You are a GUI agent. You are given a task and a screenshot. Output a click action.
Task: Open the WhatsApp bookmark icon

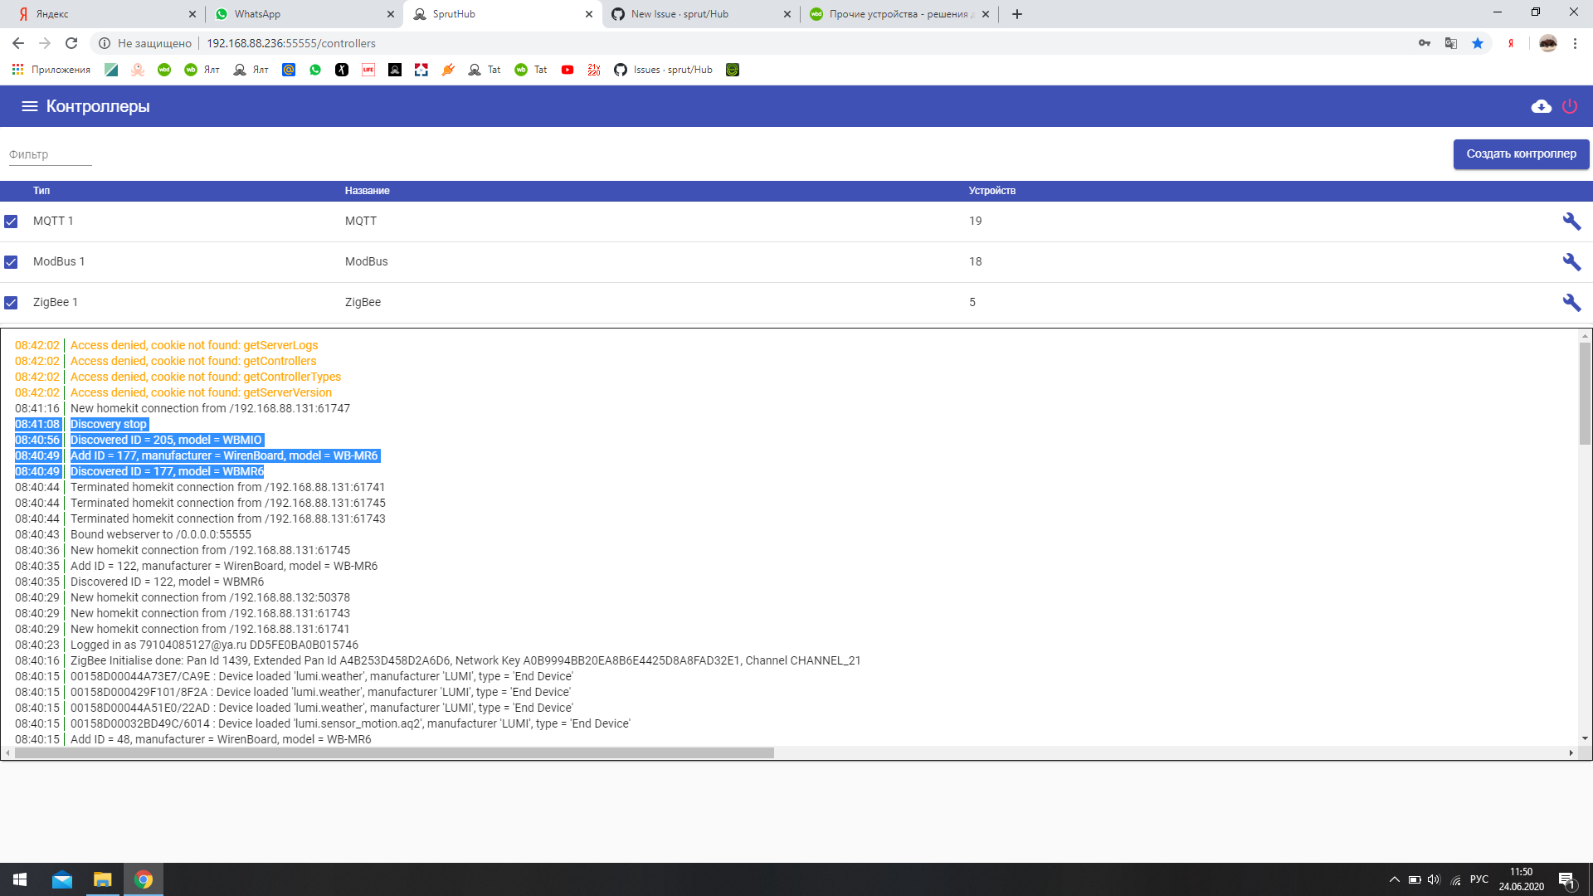pyautogui.click(x=314, y=70)
